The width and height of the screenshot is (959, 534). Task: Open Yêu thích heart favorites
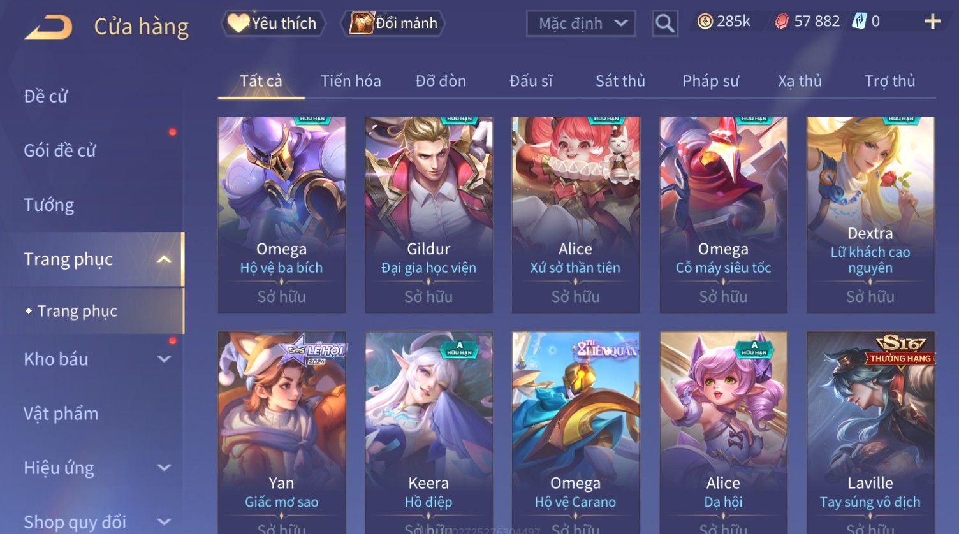[x=273, y=24]
